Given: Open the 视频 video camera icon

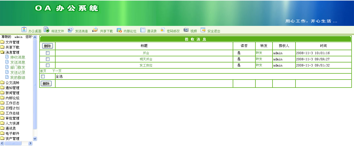Looking at the screenshot, I should [186, 30].
